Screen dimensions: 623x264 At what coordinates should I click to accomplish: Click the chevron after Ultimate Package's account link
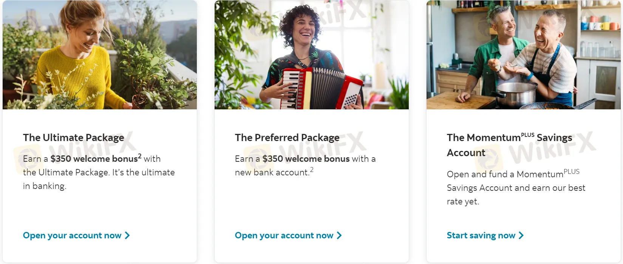(127, 235)
